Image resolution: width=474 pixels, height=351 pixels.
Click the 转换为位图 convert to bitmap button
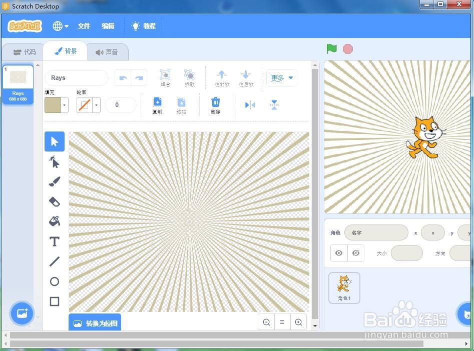pos(95,323)
